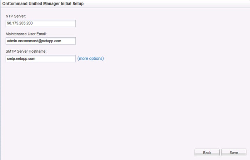The image size is (250, 160).
Task: Save the initial setup settings
Action: [x=234, y=152]
